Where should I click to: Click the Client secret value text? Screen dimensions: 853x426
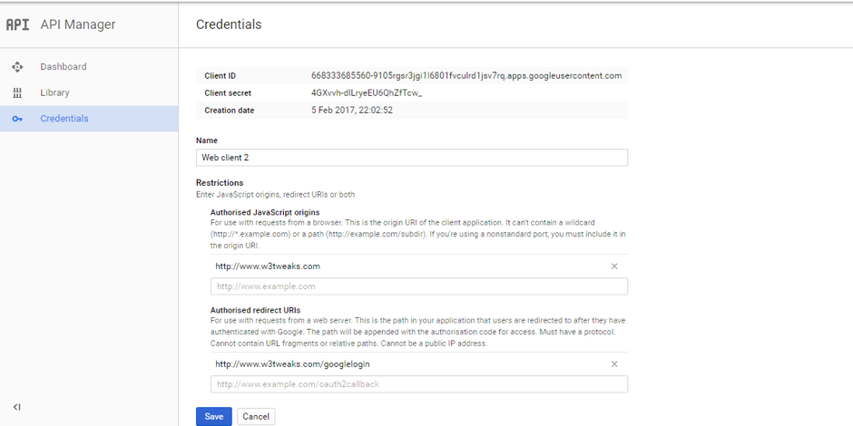coord(367,93)
